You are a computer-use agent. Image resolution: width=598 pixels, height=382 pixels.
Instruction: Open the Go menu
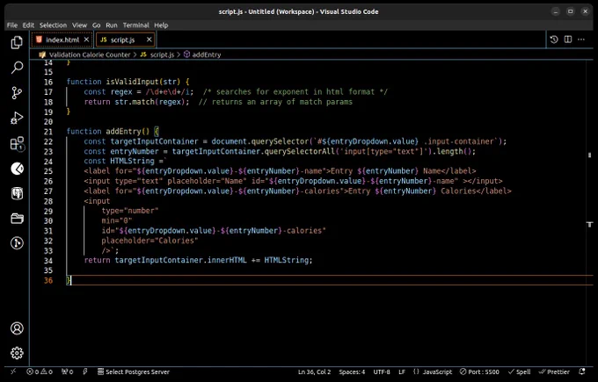(96, 25)
